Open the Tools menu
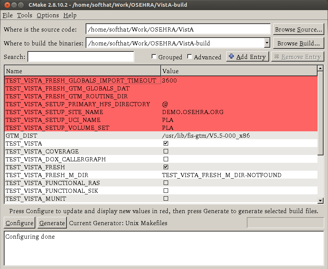Image resolution: width=328 pixels, height=269 pixels. (25, 15)
